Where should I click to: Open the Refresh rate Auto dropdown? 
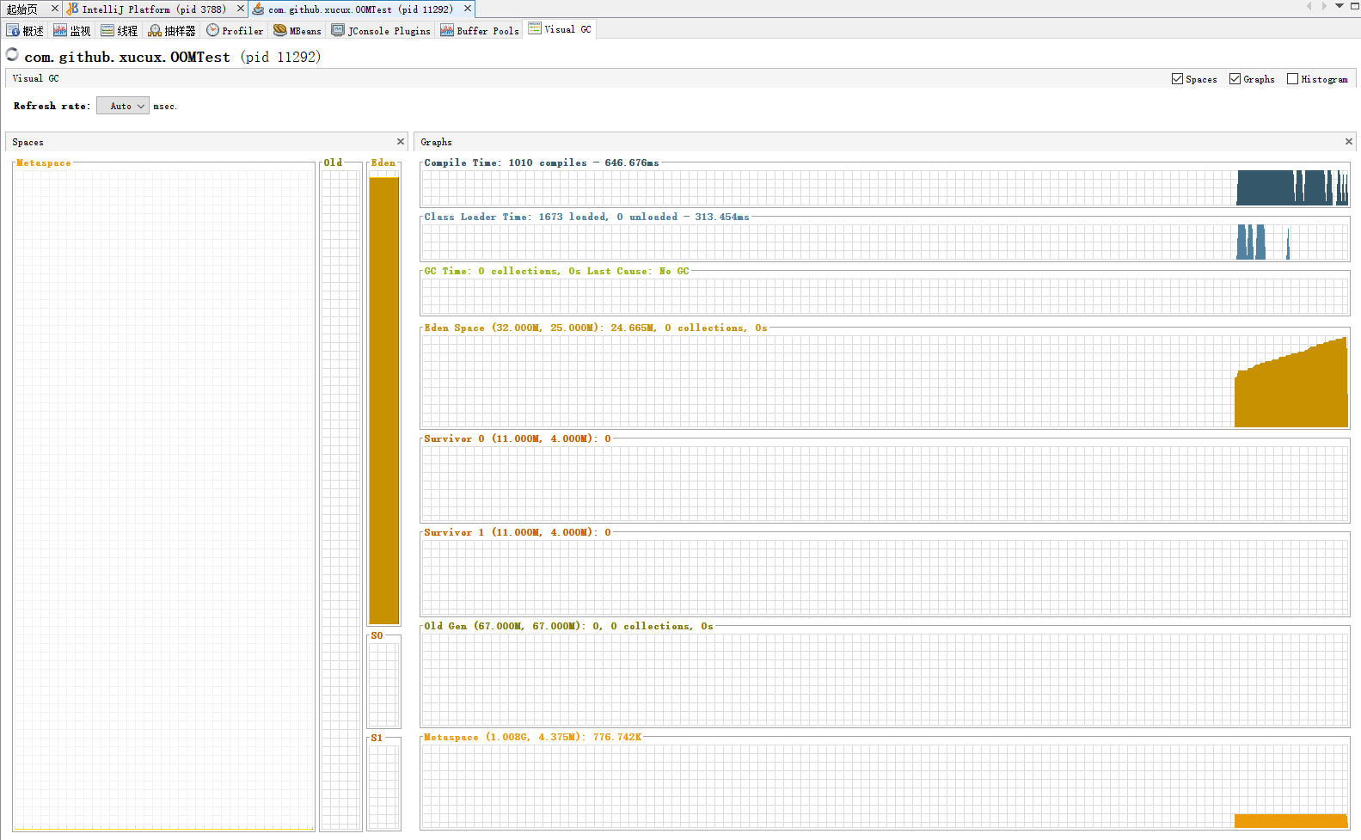click(x=123, y=106)
